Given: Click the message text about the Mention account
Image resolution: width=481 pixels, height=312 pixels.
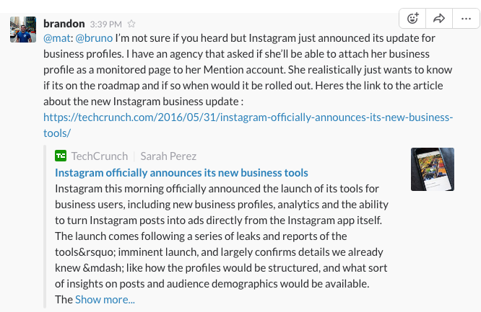Looking at the screenshot, I should [x=248, y=70].
